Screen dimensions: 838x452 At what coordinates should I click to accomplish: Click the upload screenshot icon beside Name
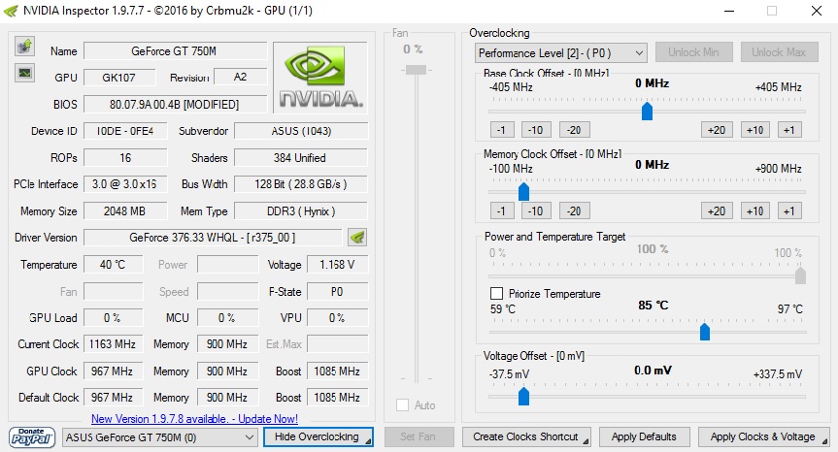pyautogui.click(x=24, y=47)
